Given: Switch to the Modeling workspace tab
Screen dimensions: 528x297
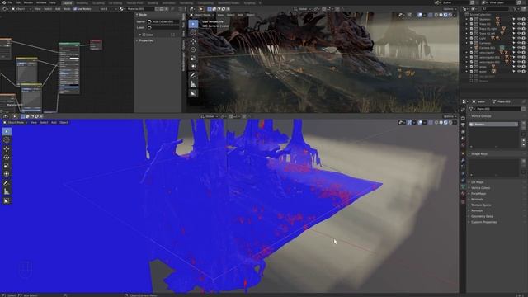Looking at the screenshot, I should 82,2.
